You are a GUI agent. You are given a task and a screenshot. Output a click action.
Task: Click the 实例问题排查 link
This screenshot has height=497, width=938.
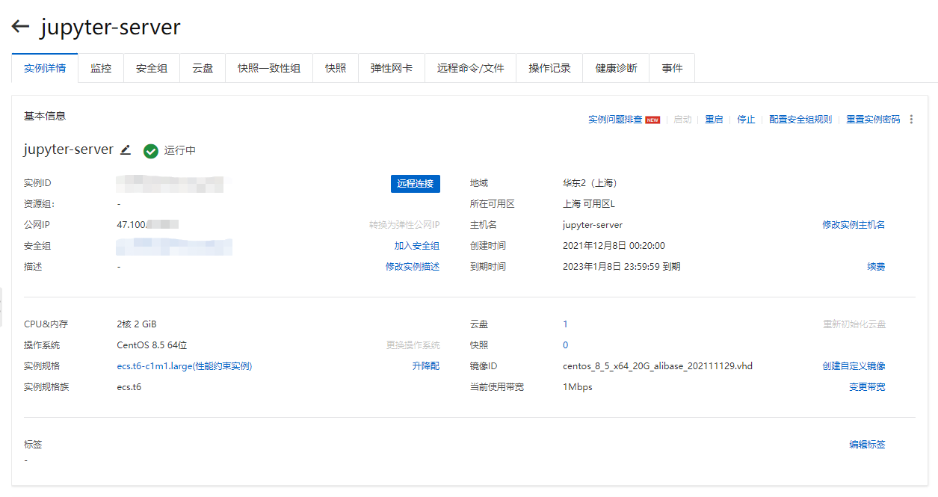pyautogui.click(x=614, y=120)
